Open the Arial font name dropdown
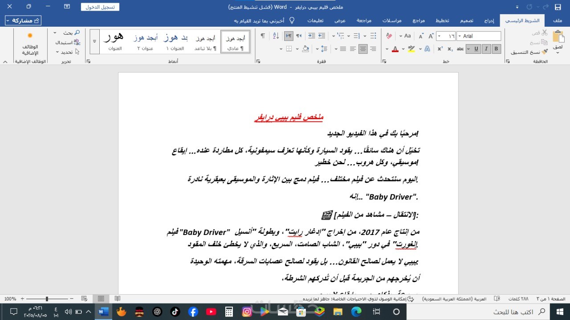The width and height of the screenshot is (570, 320). [460, 36]
